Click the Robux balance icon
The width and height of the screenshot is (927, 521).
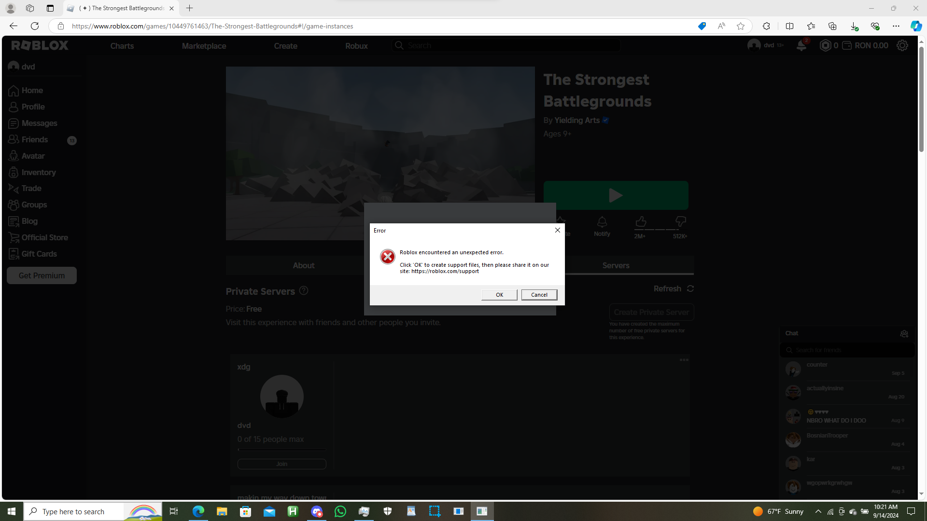point(826,46)
